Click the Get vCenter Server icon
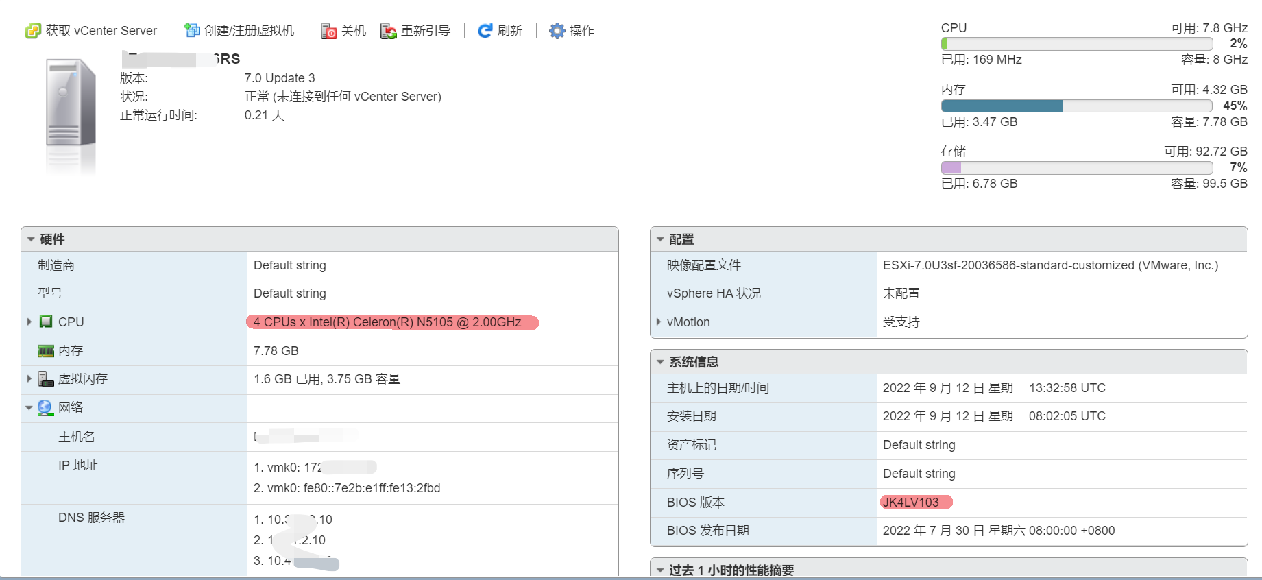 point(33,31)
